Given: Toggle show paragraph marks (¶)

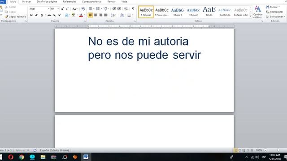Looking at the screenshot, I should [133, 9].
